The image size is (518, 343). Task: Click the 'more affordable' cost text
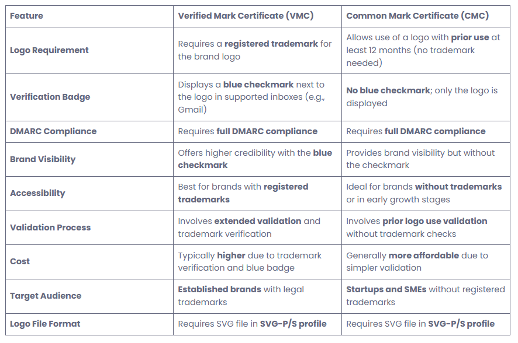click(424, 256)
